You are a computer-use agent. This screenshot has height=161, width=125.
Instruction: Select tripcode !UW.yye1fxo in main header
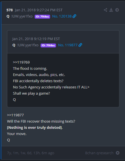22,16
